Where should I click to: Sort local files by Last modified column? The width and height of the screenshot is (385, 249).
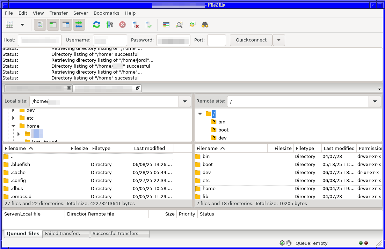[153, 148]
